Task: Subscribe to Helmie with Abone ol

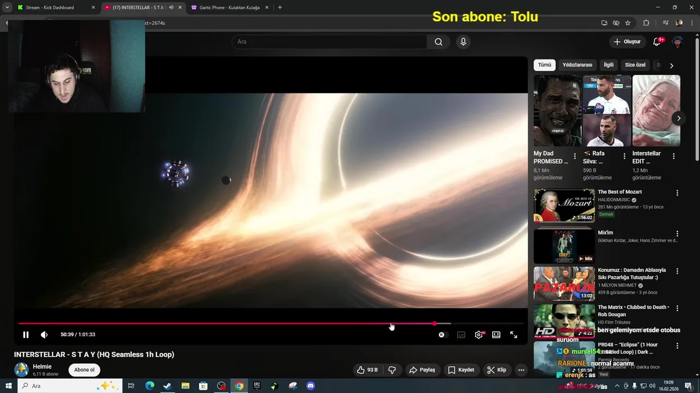Action: tap(84, 370)
